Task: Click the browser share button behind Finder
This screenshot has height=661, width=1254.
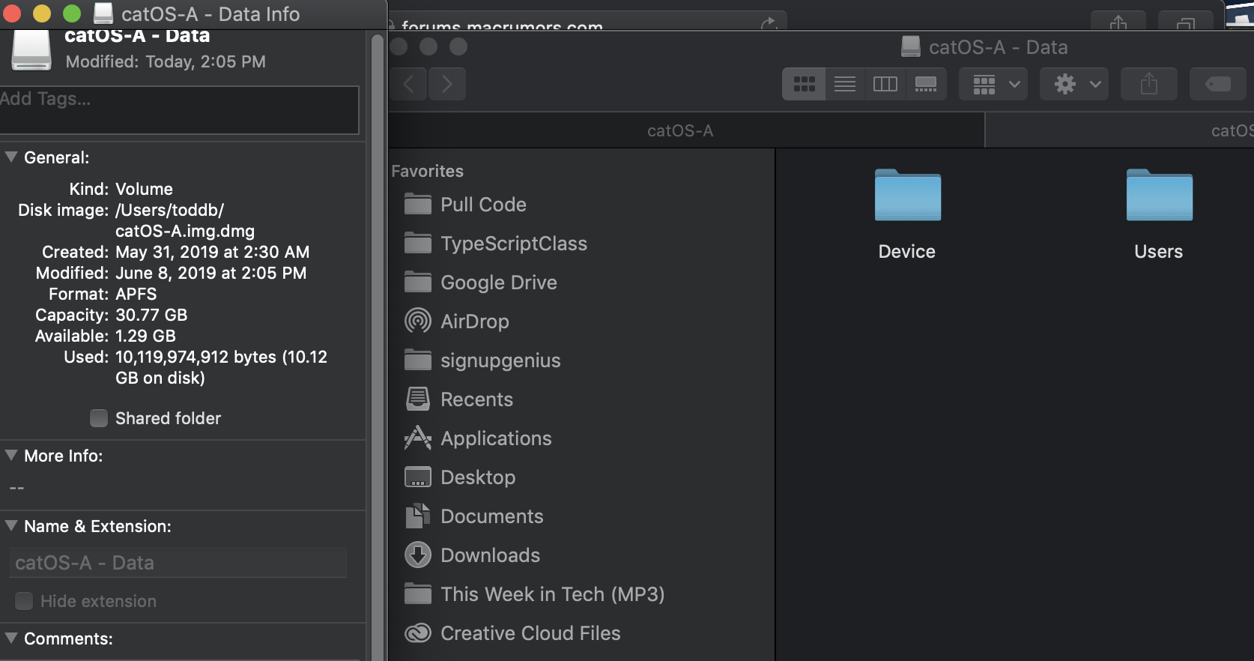Action: click(1118, 22)
